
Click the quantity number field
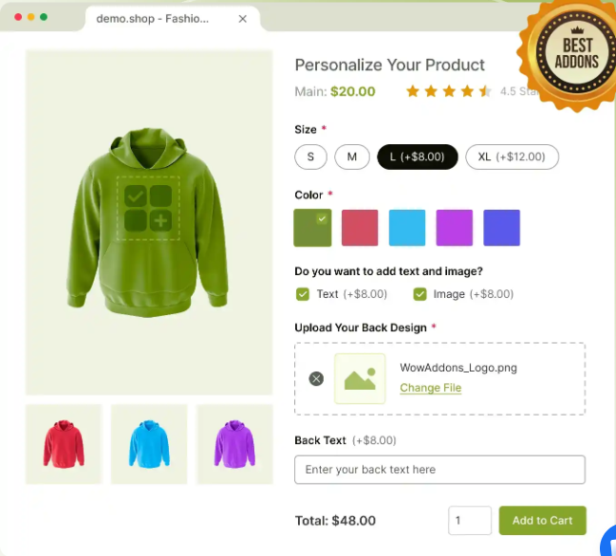(x=470, y=521)
